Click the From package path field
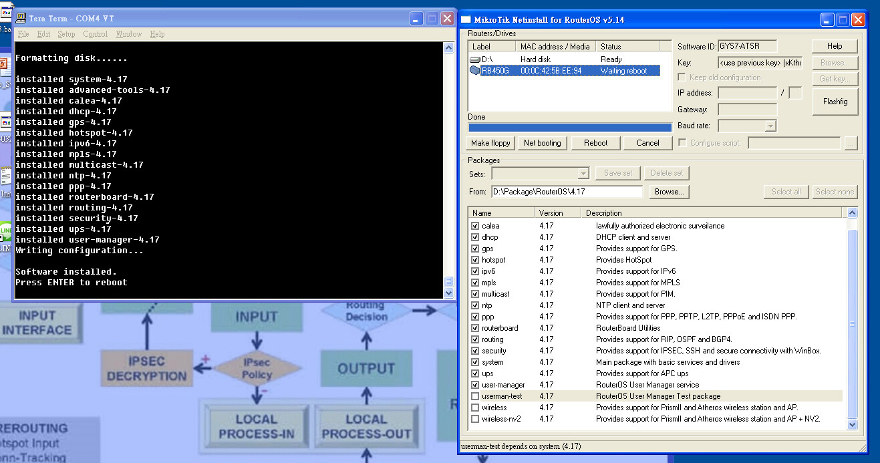This screenshot has width=880, height=463. pos(567,192)
